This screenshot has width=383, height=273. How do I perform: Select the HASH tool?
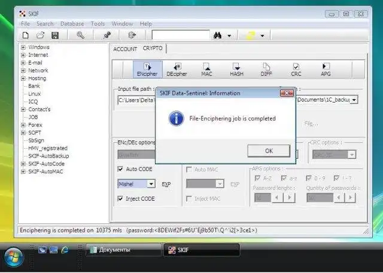click(236, 70)
